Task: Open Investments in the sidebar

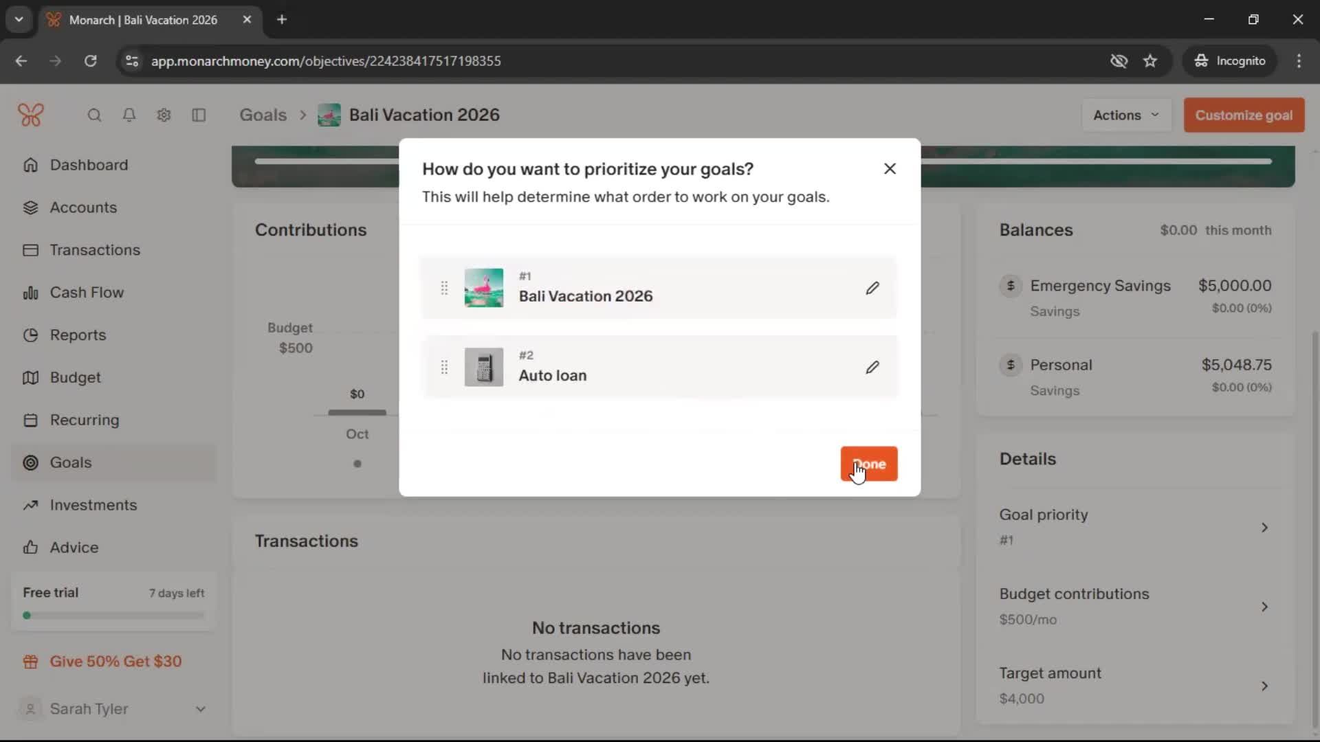Action: (x=93, y=505)
